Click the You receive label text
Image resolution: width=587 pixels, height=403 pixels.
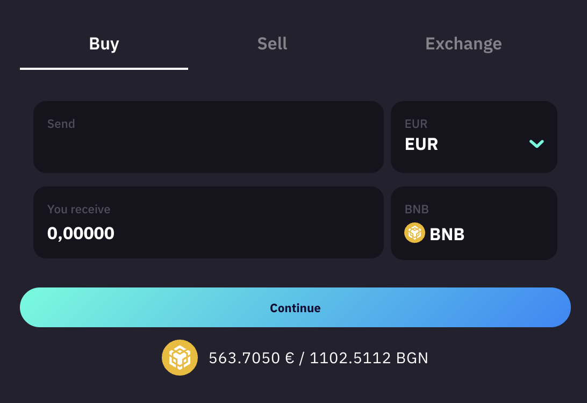(x=78, y=209)
